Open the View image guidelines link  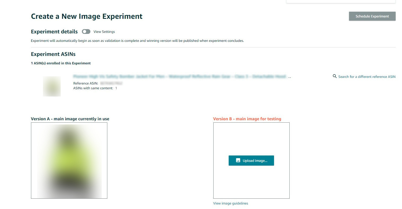point(231,203)
